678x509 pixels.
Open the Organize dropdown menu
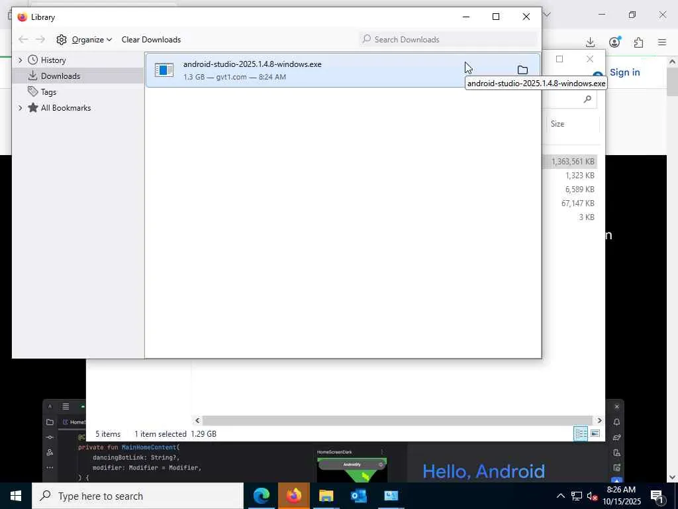[84, 39]
